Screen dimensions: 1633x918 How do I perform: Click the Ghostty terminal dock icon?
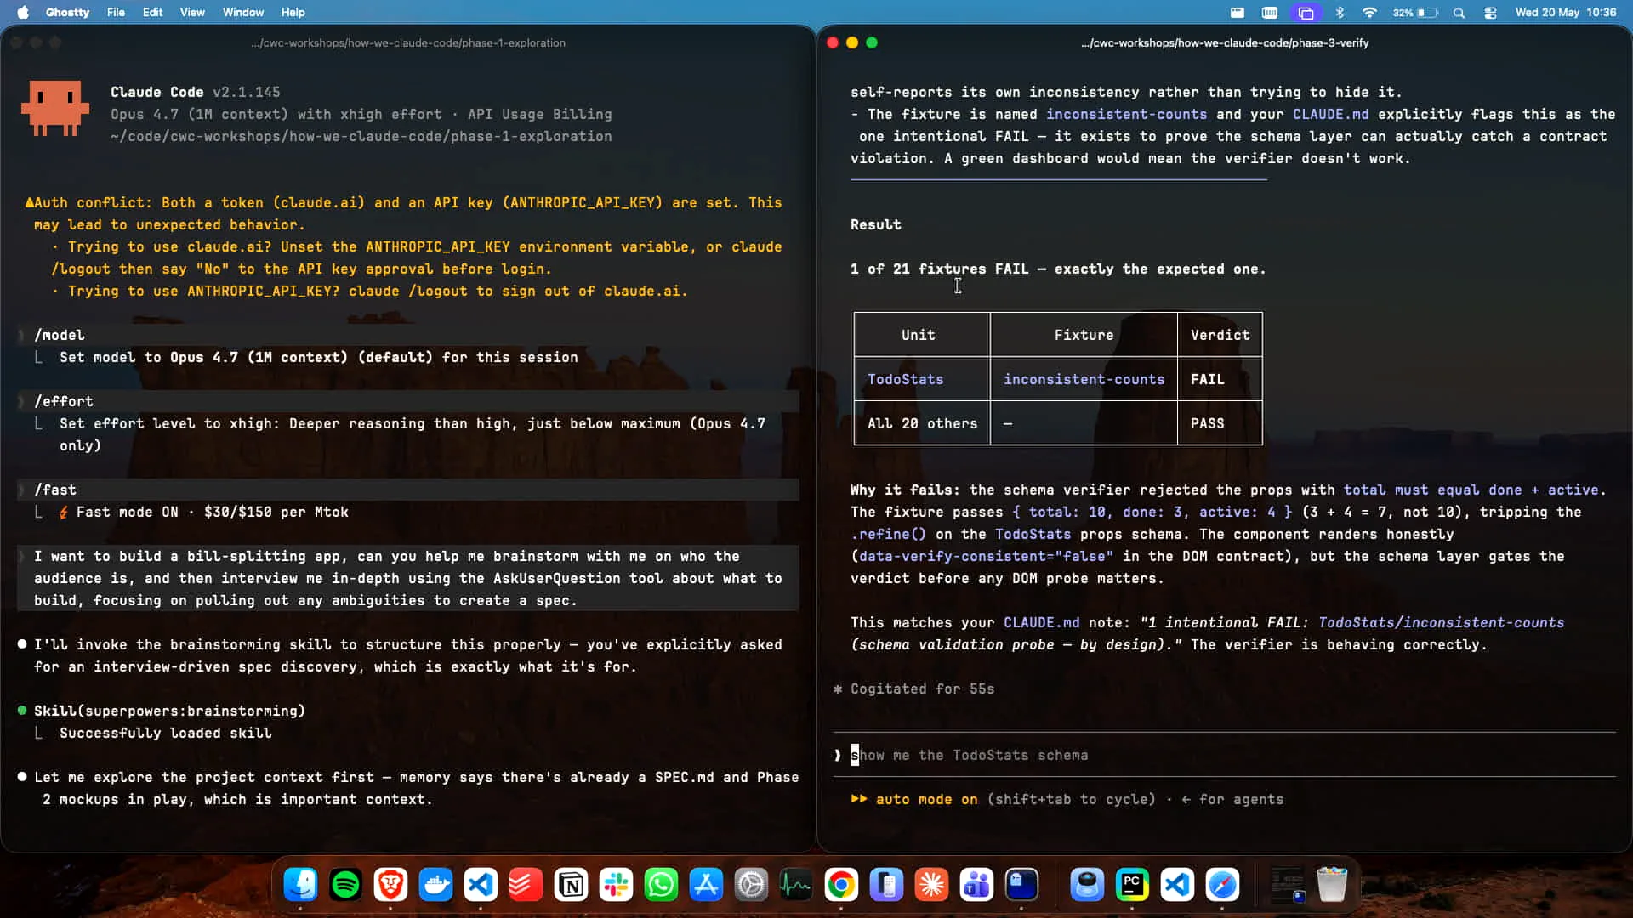1021,885
